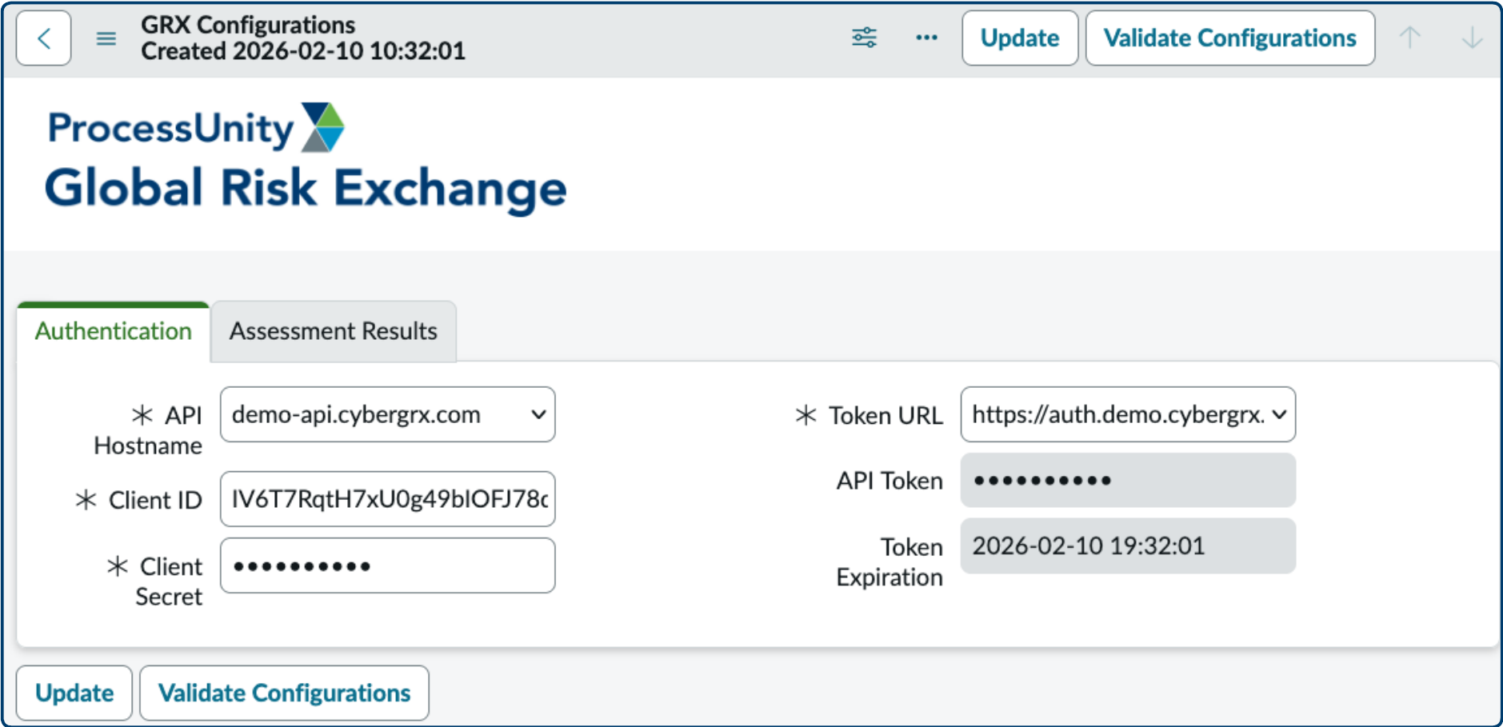1503x727 pixels.
Task: Click the Token URL label
Action: tap(869, 415)
